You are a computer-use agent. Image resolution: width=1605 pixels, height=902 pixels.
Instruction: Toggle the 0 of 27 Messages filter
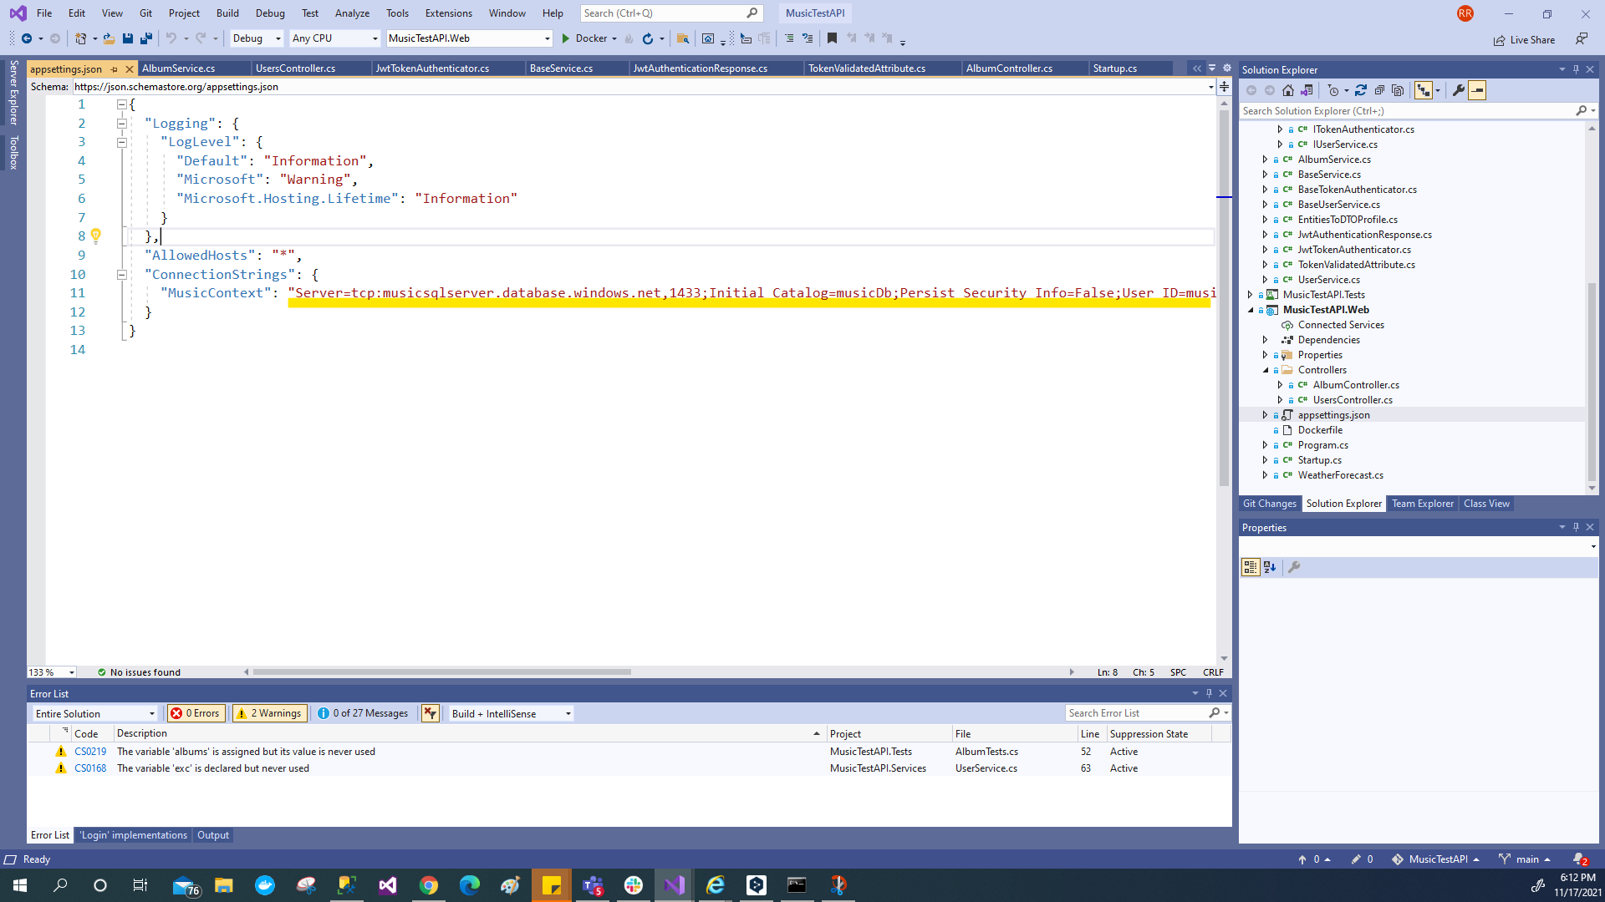(363, 713)
